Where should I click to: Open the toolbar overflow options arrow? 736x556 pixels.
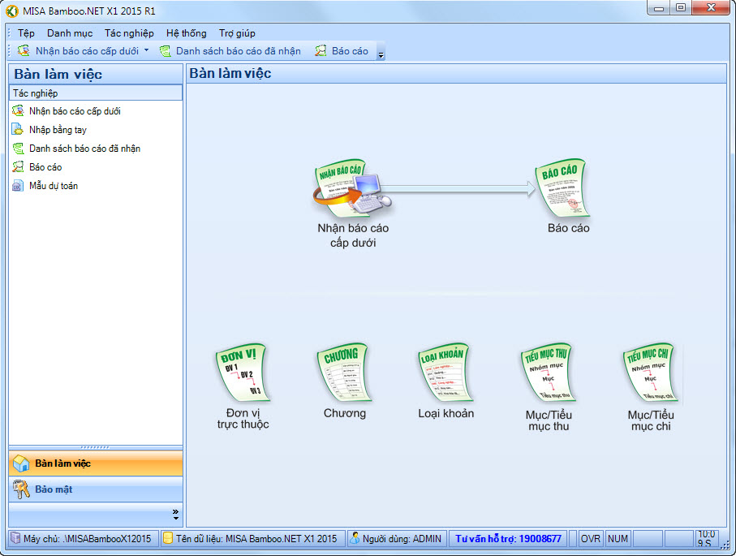point(381,51)
